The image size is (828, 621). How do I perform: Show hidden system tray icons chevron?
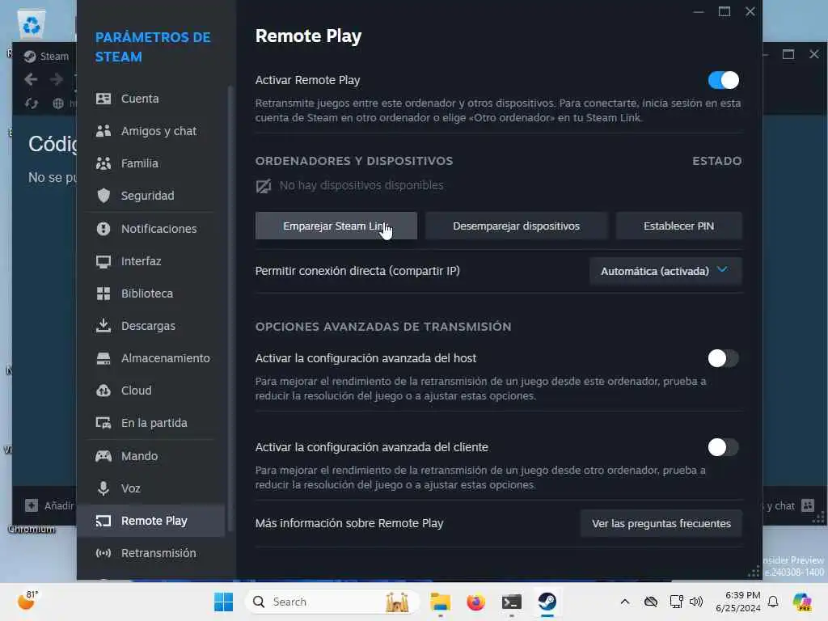tap(625, 602)
